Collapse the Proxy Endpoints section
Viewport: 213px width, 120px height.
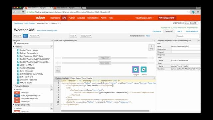(x=13, y=86)
